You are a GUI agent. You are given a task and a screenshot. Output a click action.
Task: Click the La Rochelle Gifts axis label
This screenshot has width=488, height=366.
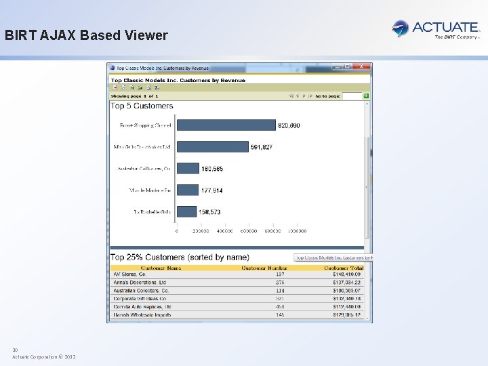152,212
